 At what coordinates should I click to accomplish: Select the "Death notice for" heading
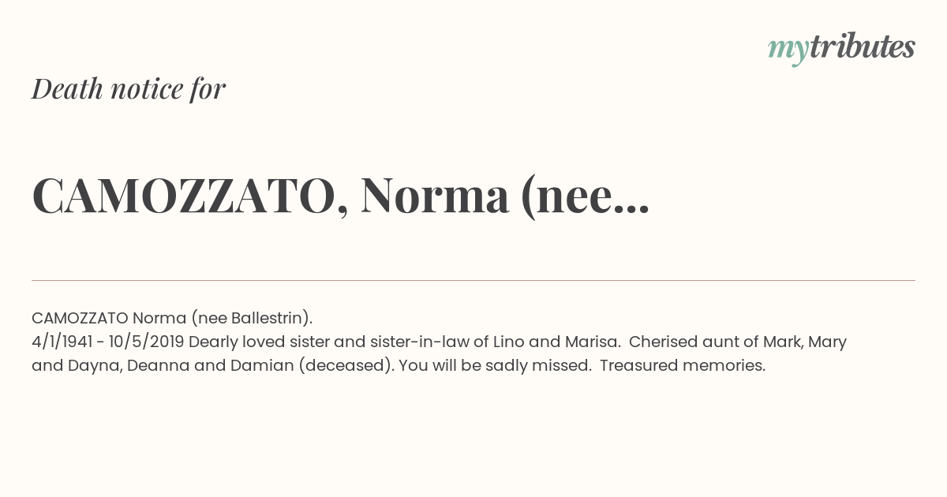(x=129, y=89)
